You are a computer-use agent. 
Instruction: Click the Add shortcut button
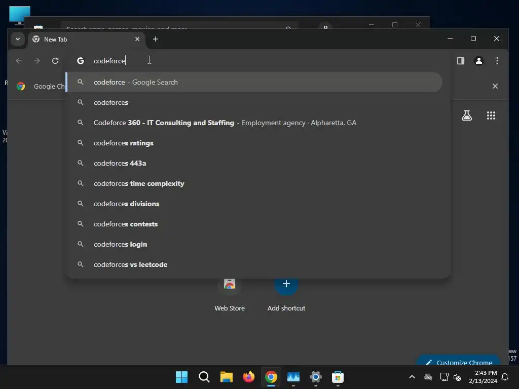pos(286,294)
